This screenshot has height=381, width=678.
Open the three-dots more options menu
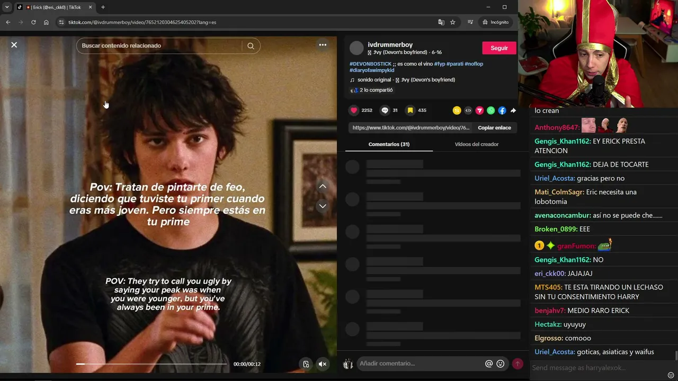tap(323, 45)
